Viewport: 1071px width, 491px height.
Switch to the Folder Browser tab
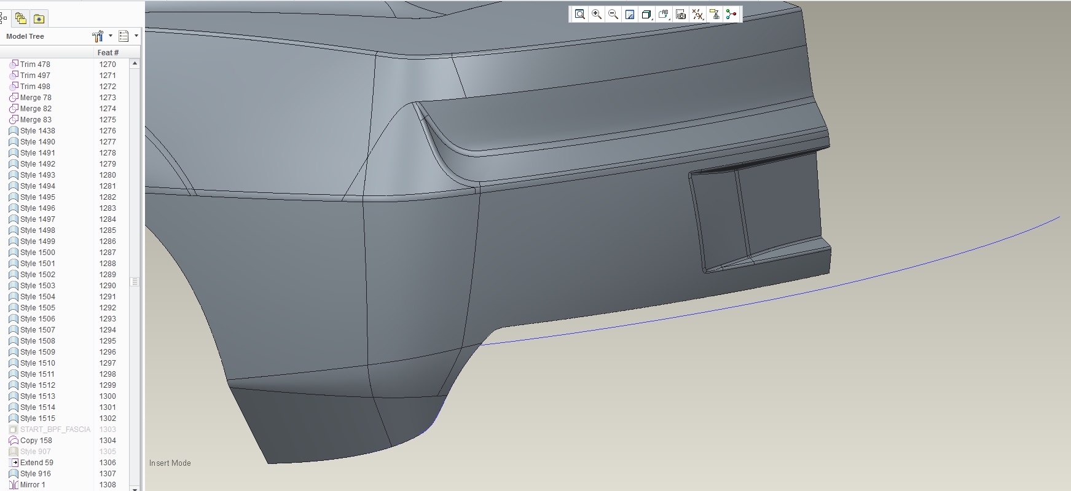point(20,18)
